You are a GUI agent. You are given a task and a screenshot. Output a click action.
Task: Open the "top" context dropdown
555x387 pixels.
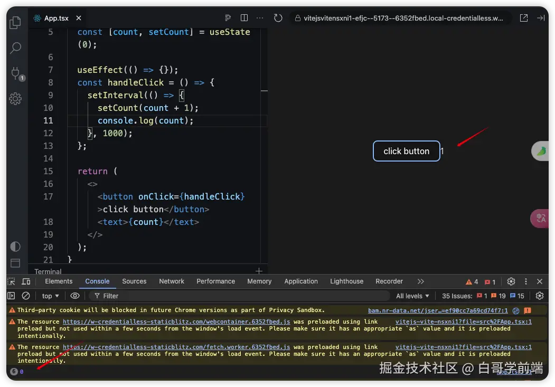(51, 296)
